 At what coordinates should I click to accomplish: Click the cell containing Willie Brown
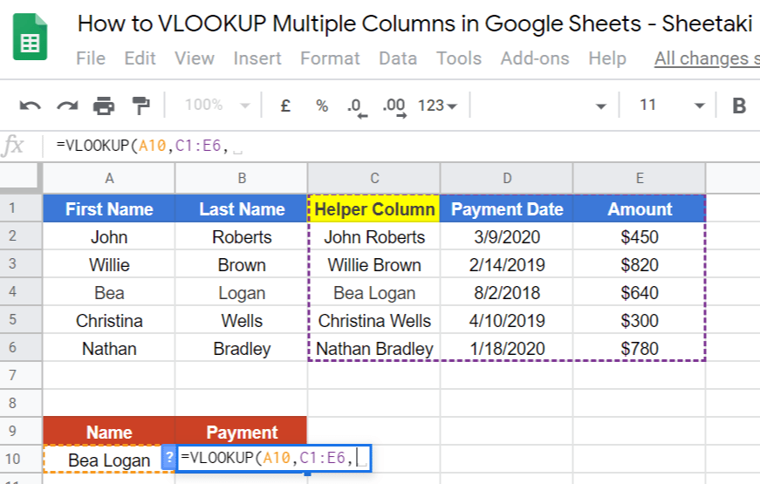point(374,265)
